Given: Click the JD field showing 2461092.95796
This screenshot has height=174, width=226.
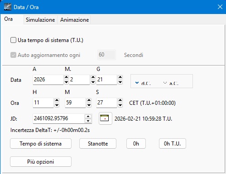Looking at the screenshot, I should tap(58, 118).
